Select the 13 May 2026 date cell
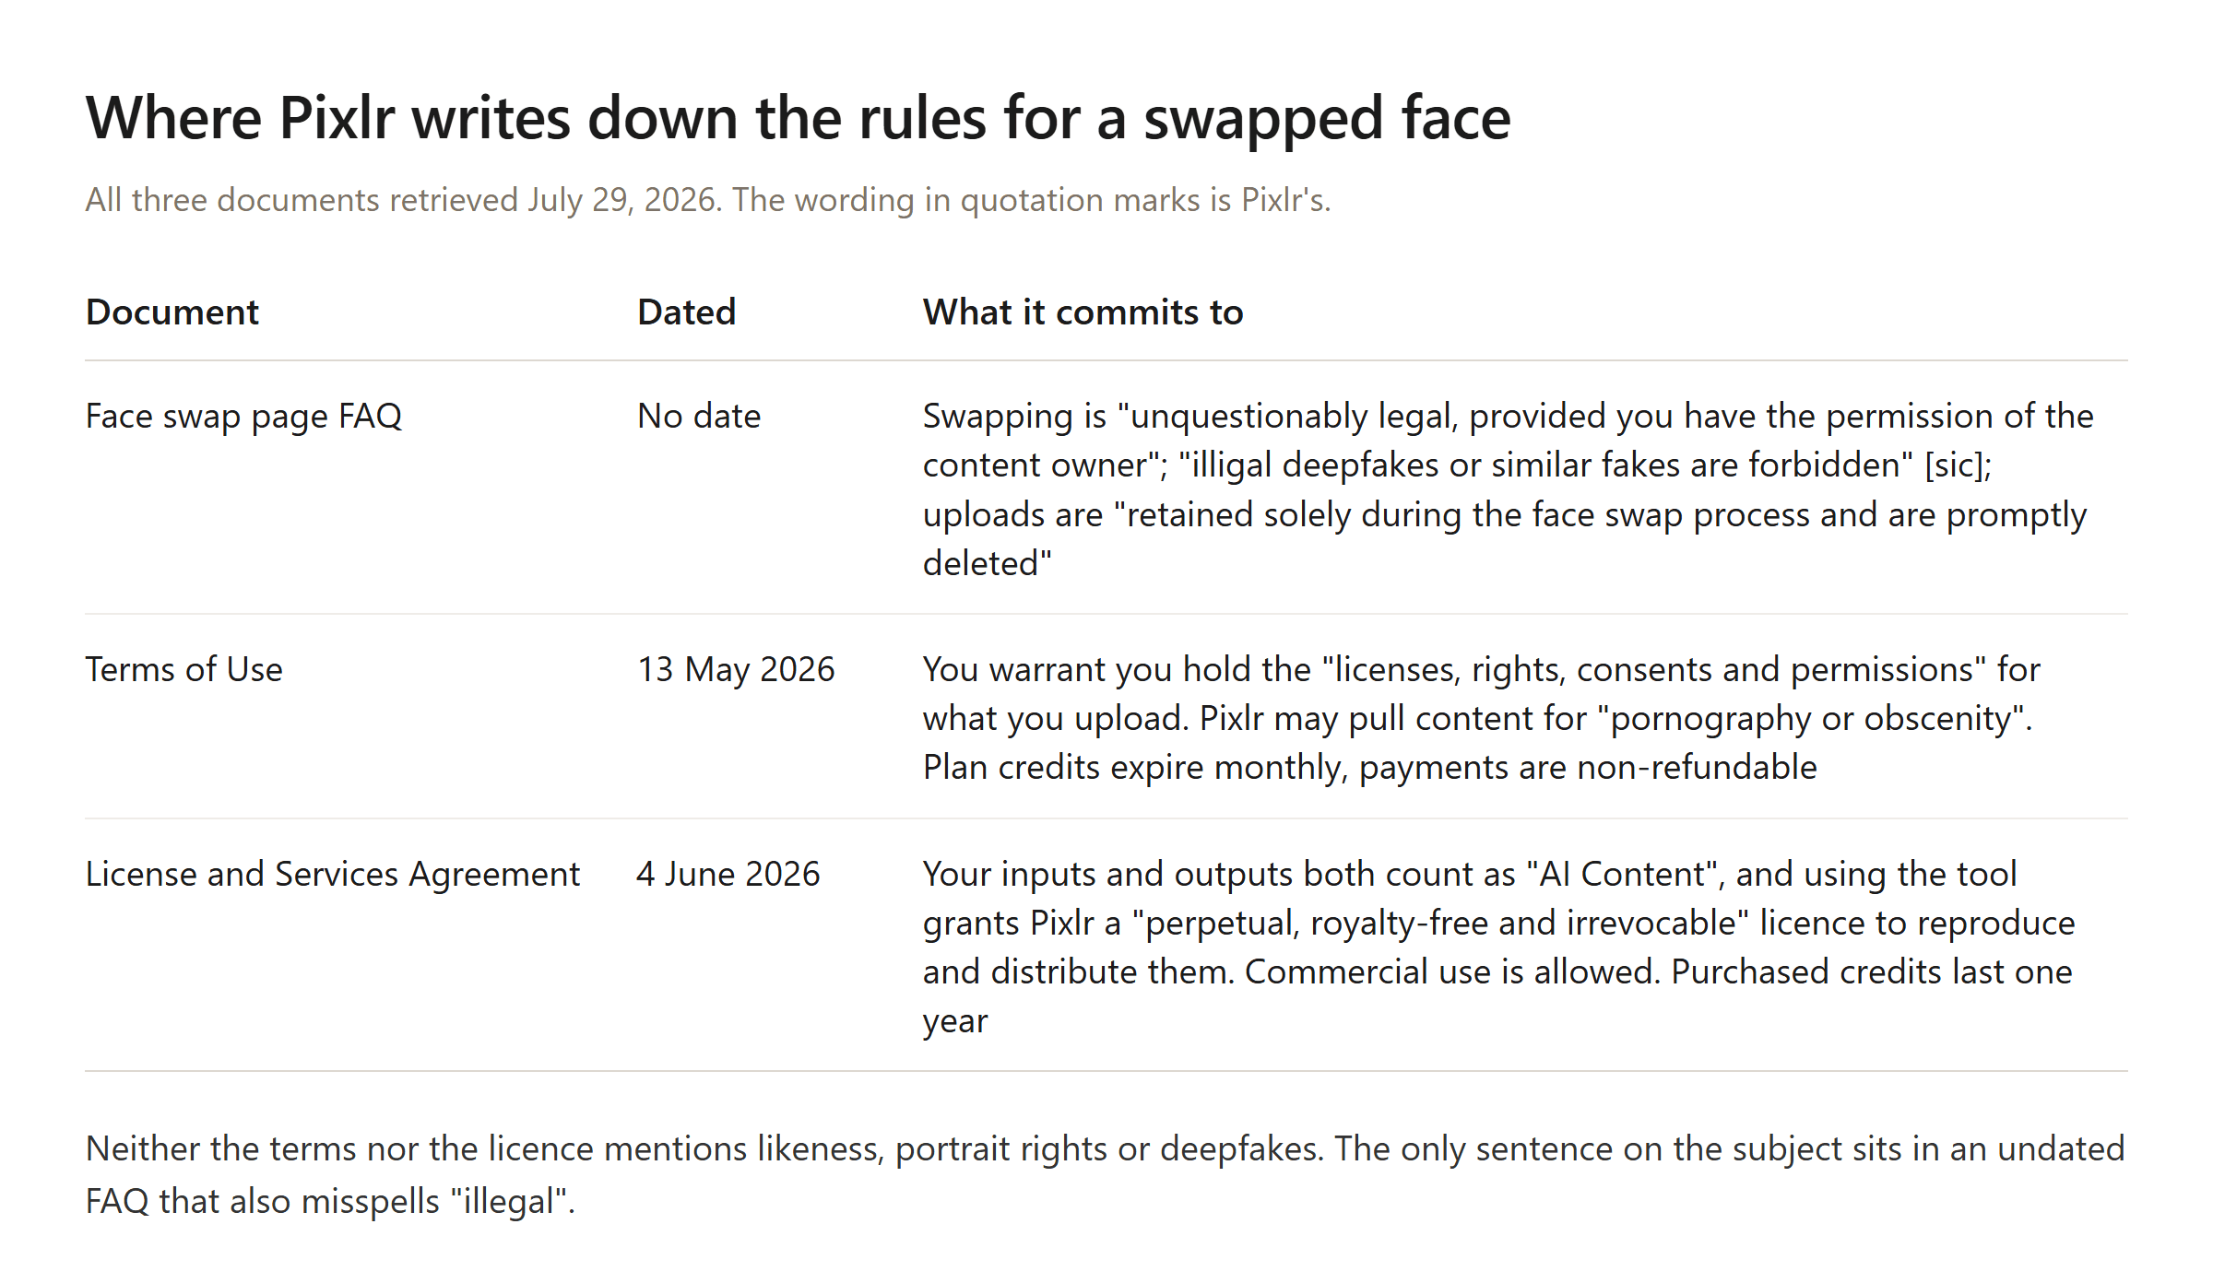 tap(736, 669)
